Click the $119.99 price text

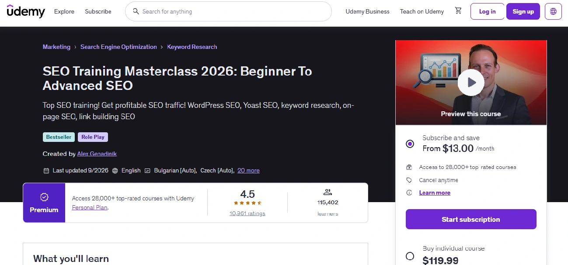click(x=440, y=261)
